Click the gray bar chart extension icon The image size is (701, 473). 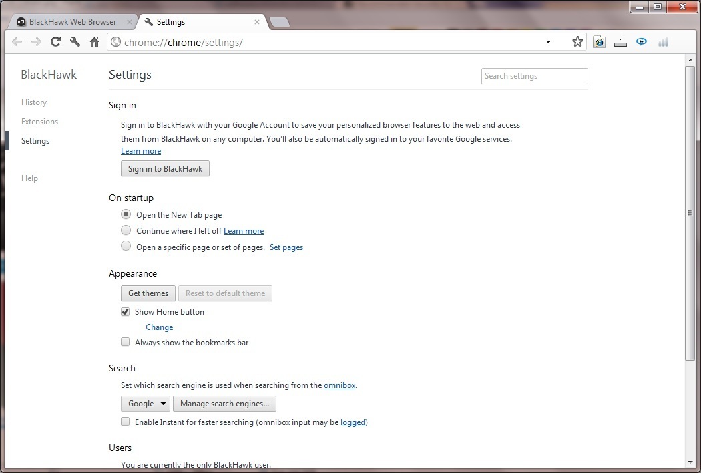[x=663, y=42]
